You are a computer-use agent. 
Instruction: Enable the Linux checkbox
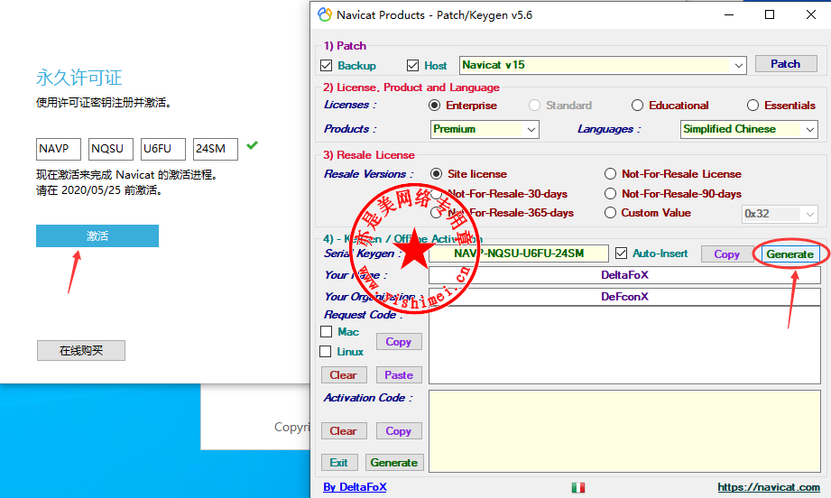pyautogui.click(x=326, y=351)
